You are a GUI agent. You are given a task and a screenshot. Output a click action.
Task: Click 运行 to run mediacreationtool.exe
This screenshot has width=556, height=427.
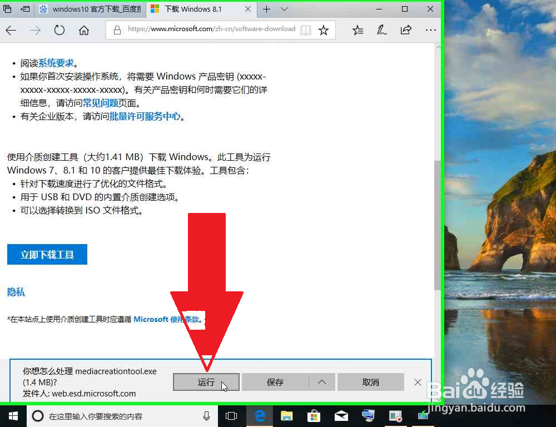[206, 382]
